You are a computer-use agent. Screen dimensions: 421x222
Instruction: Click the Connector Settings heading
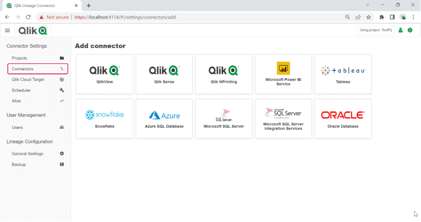click(26, 46)
